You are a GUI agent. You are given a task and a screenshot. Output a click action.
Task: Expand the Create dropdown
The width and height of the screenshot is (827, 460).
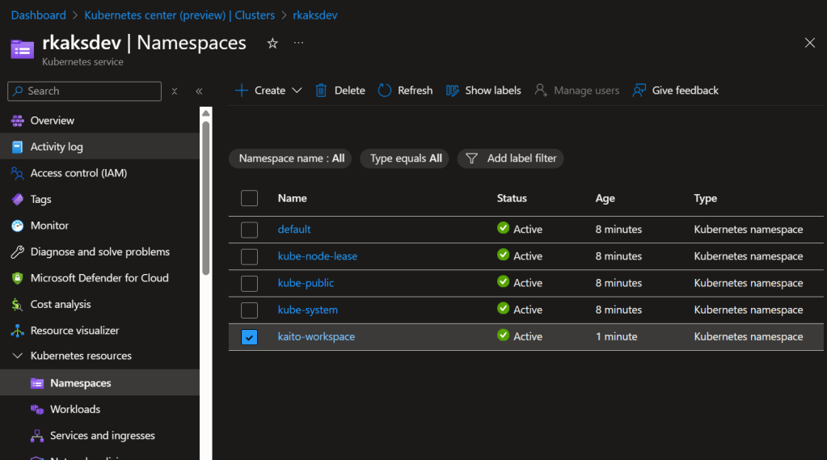pos(297,91)
